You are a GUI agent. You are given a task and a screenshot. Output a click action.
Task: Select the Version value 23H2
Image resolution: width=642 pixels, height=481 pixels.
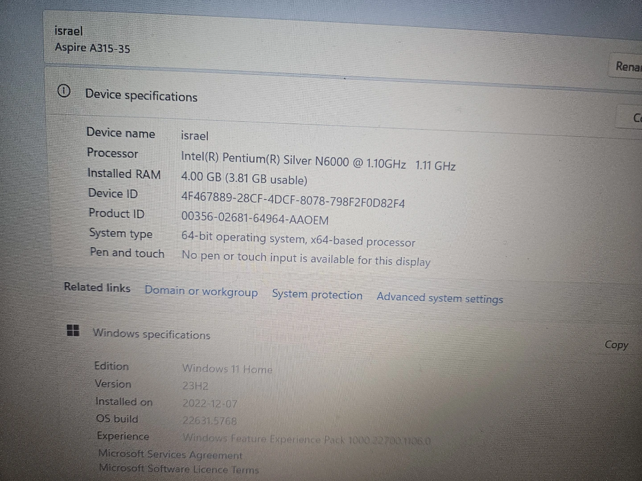(x=195, y=386)
